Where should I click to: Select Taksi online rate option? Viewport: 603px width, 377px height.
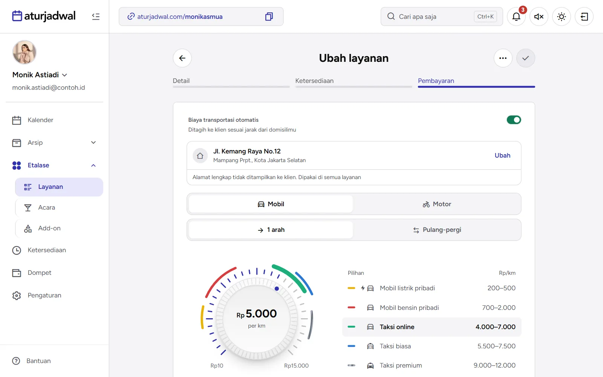point(432,327)
